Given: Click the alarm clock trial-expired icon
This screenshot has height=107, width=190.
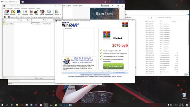Looking at the screenshot, I should 66,61.
